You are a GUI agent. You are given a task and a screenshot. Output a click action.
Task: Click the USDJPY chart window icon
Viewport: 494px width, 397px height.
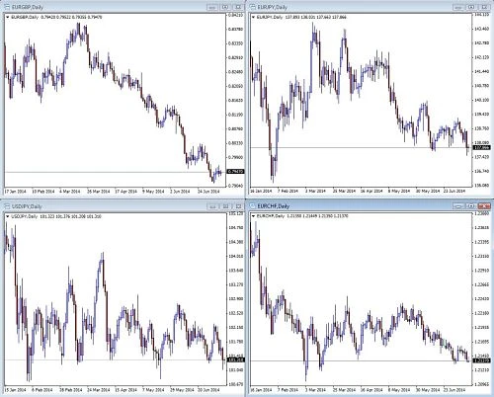point(6,206)
